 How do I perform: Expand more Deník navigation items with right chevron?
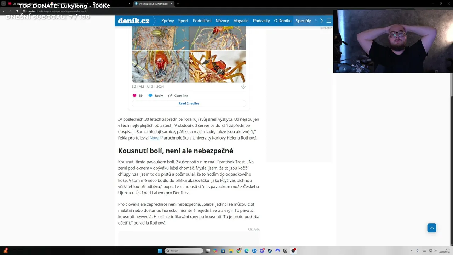click(x=321, y=21)
